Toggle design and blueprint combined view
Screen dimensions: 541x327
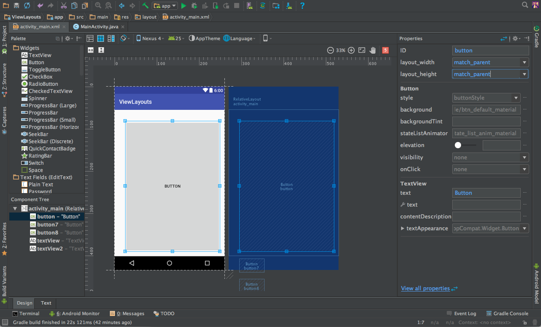coord(111,38)
